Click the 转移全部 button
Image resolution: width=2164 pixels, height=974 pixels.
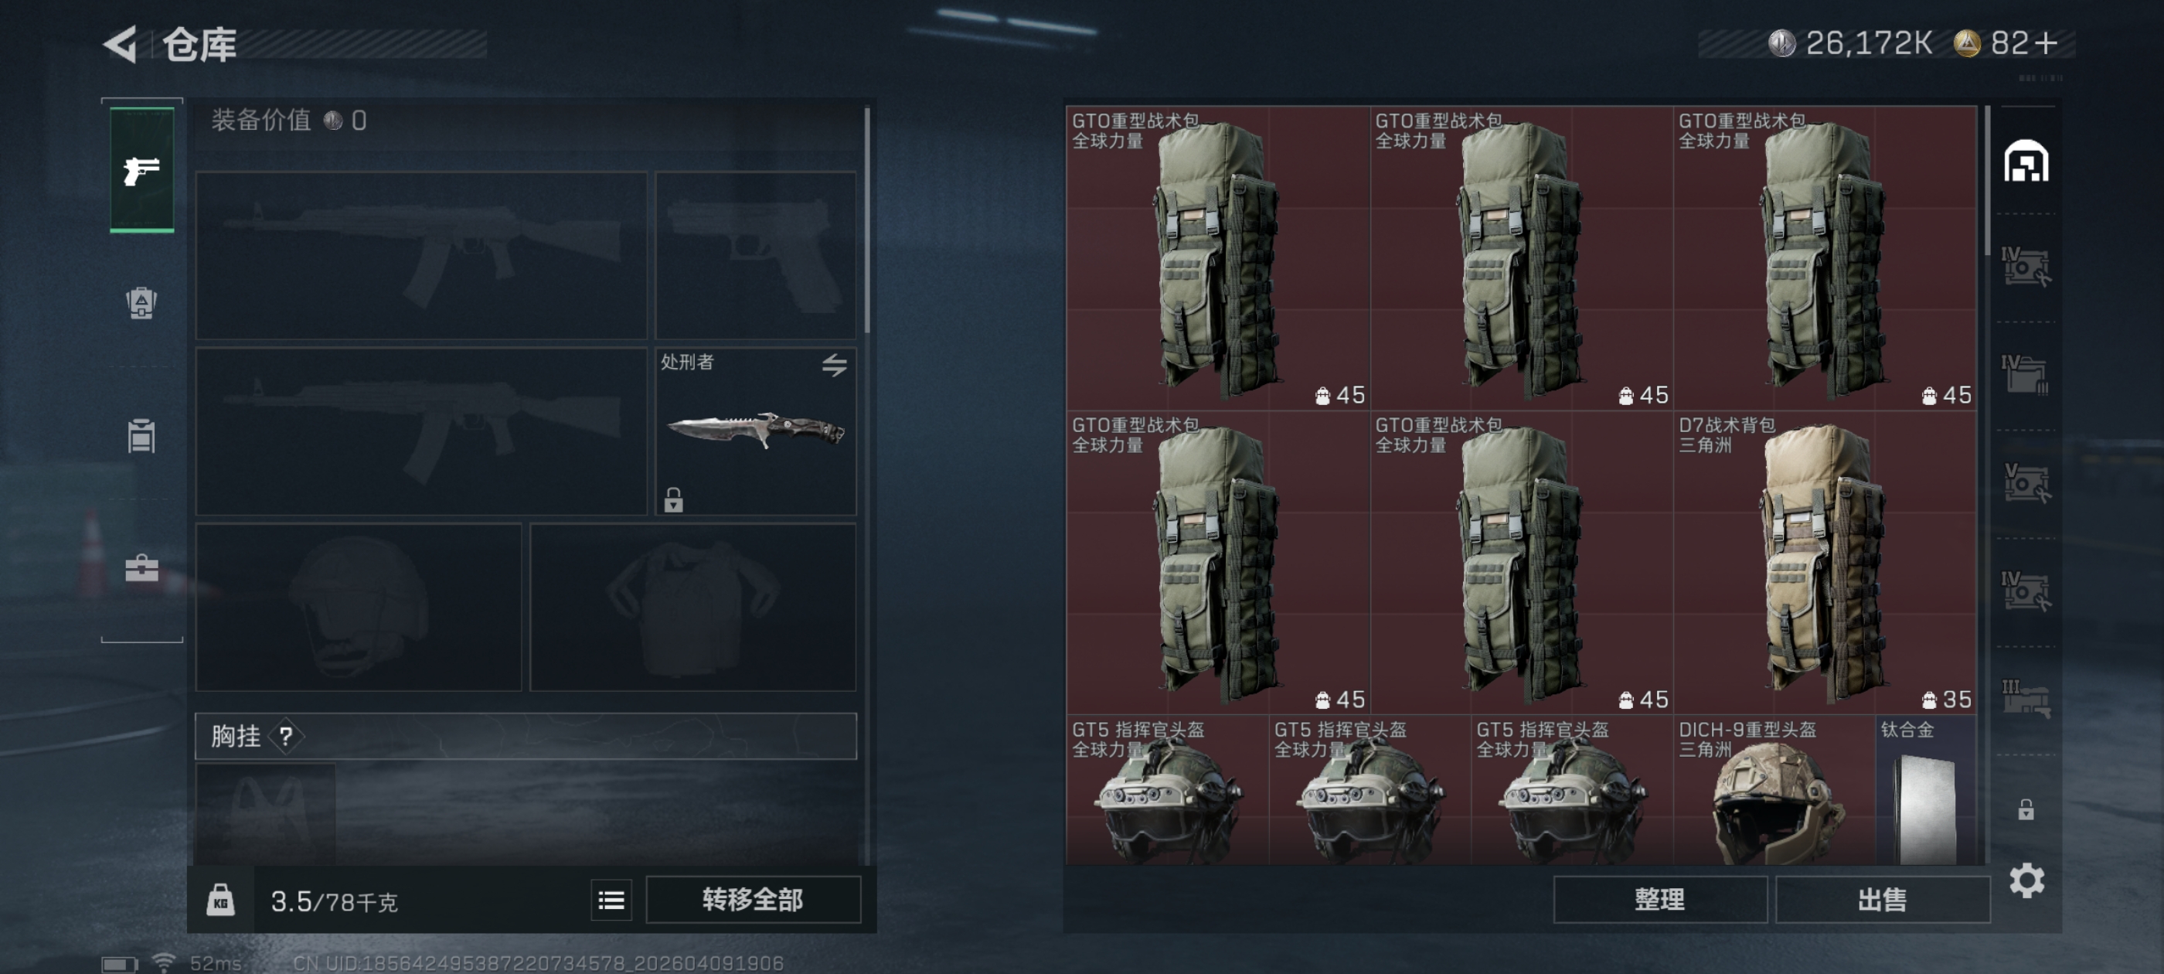753,900
